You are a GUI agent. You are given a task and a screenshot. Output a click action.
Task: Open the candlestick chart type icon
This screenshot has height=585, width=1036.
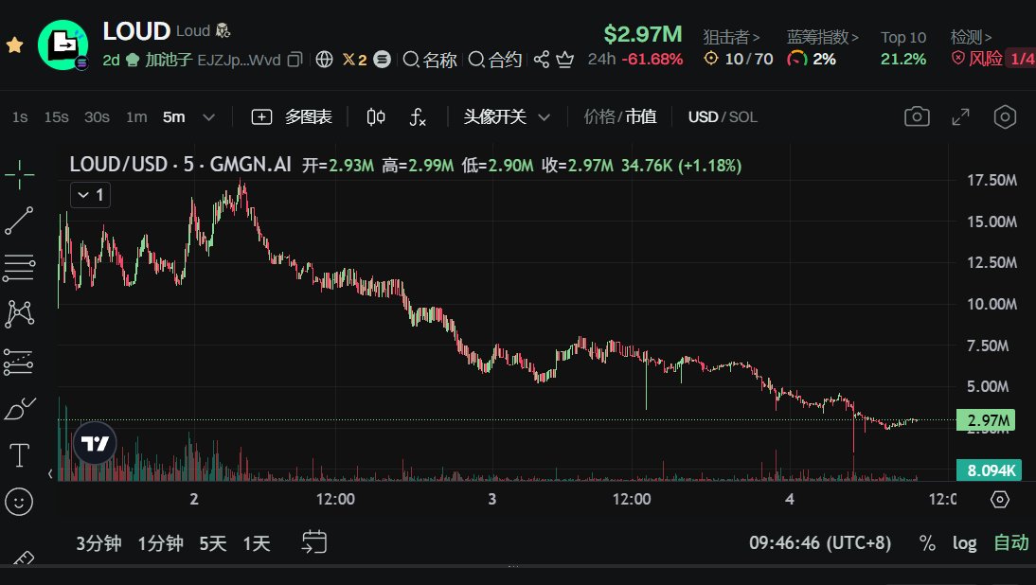(376, 116)
